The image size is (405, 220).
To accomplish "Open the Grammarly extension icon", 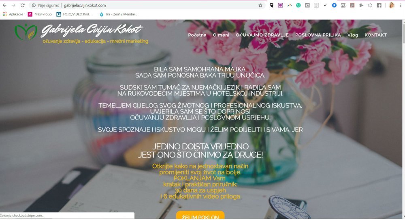I will [x=298, y=5].
